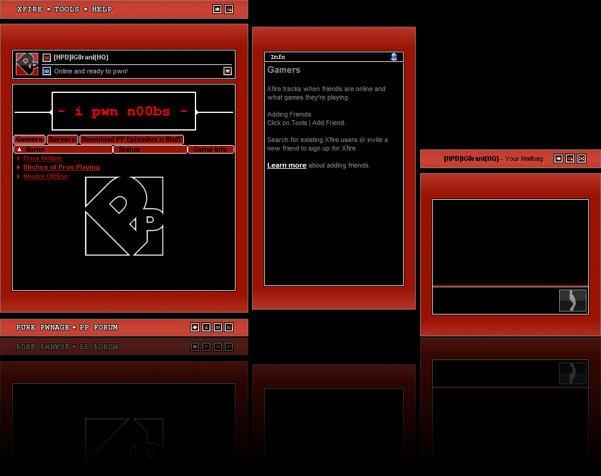Expand the 'Bitches of Pros Playing' group arrow
Screen dimensions: 601x476
pyautogui.click(x=18, y=167)
